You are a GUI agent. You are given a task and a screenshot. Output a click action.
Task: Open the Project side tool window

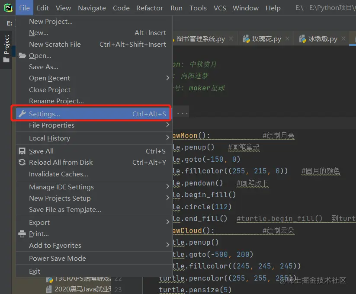pos(6,48)
